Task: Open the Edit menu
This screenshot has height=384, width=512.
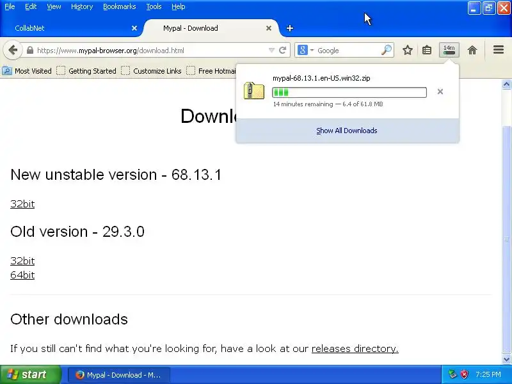Action: click(31, 6)
